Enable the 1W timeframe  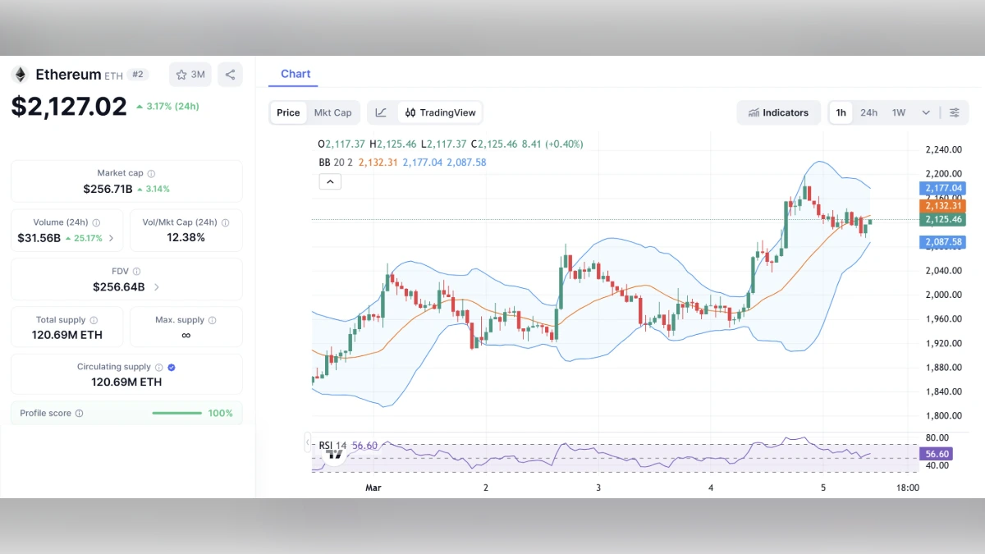click(x=896, y=112)
